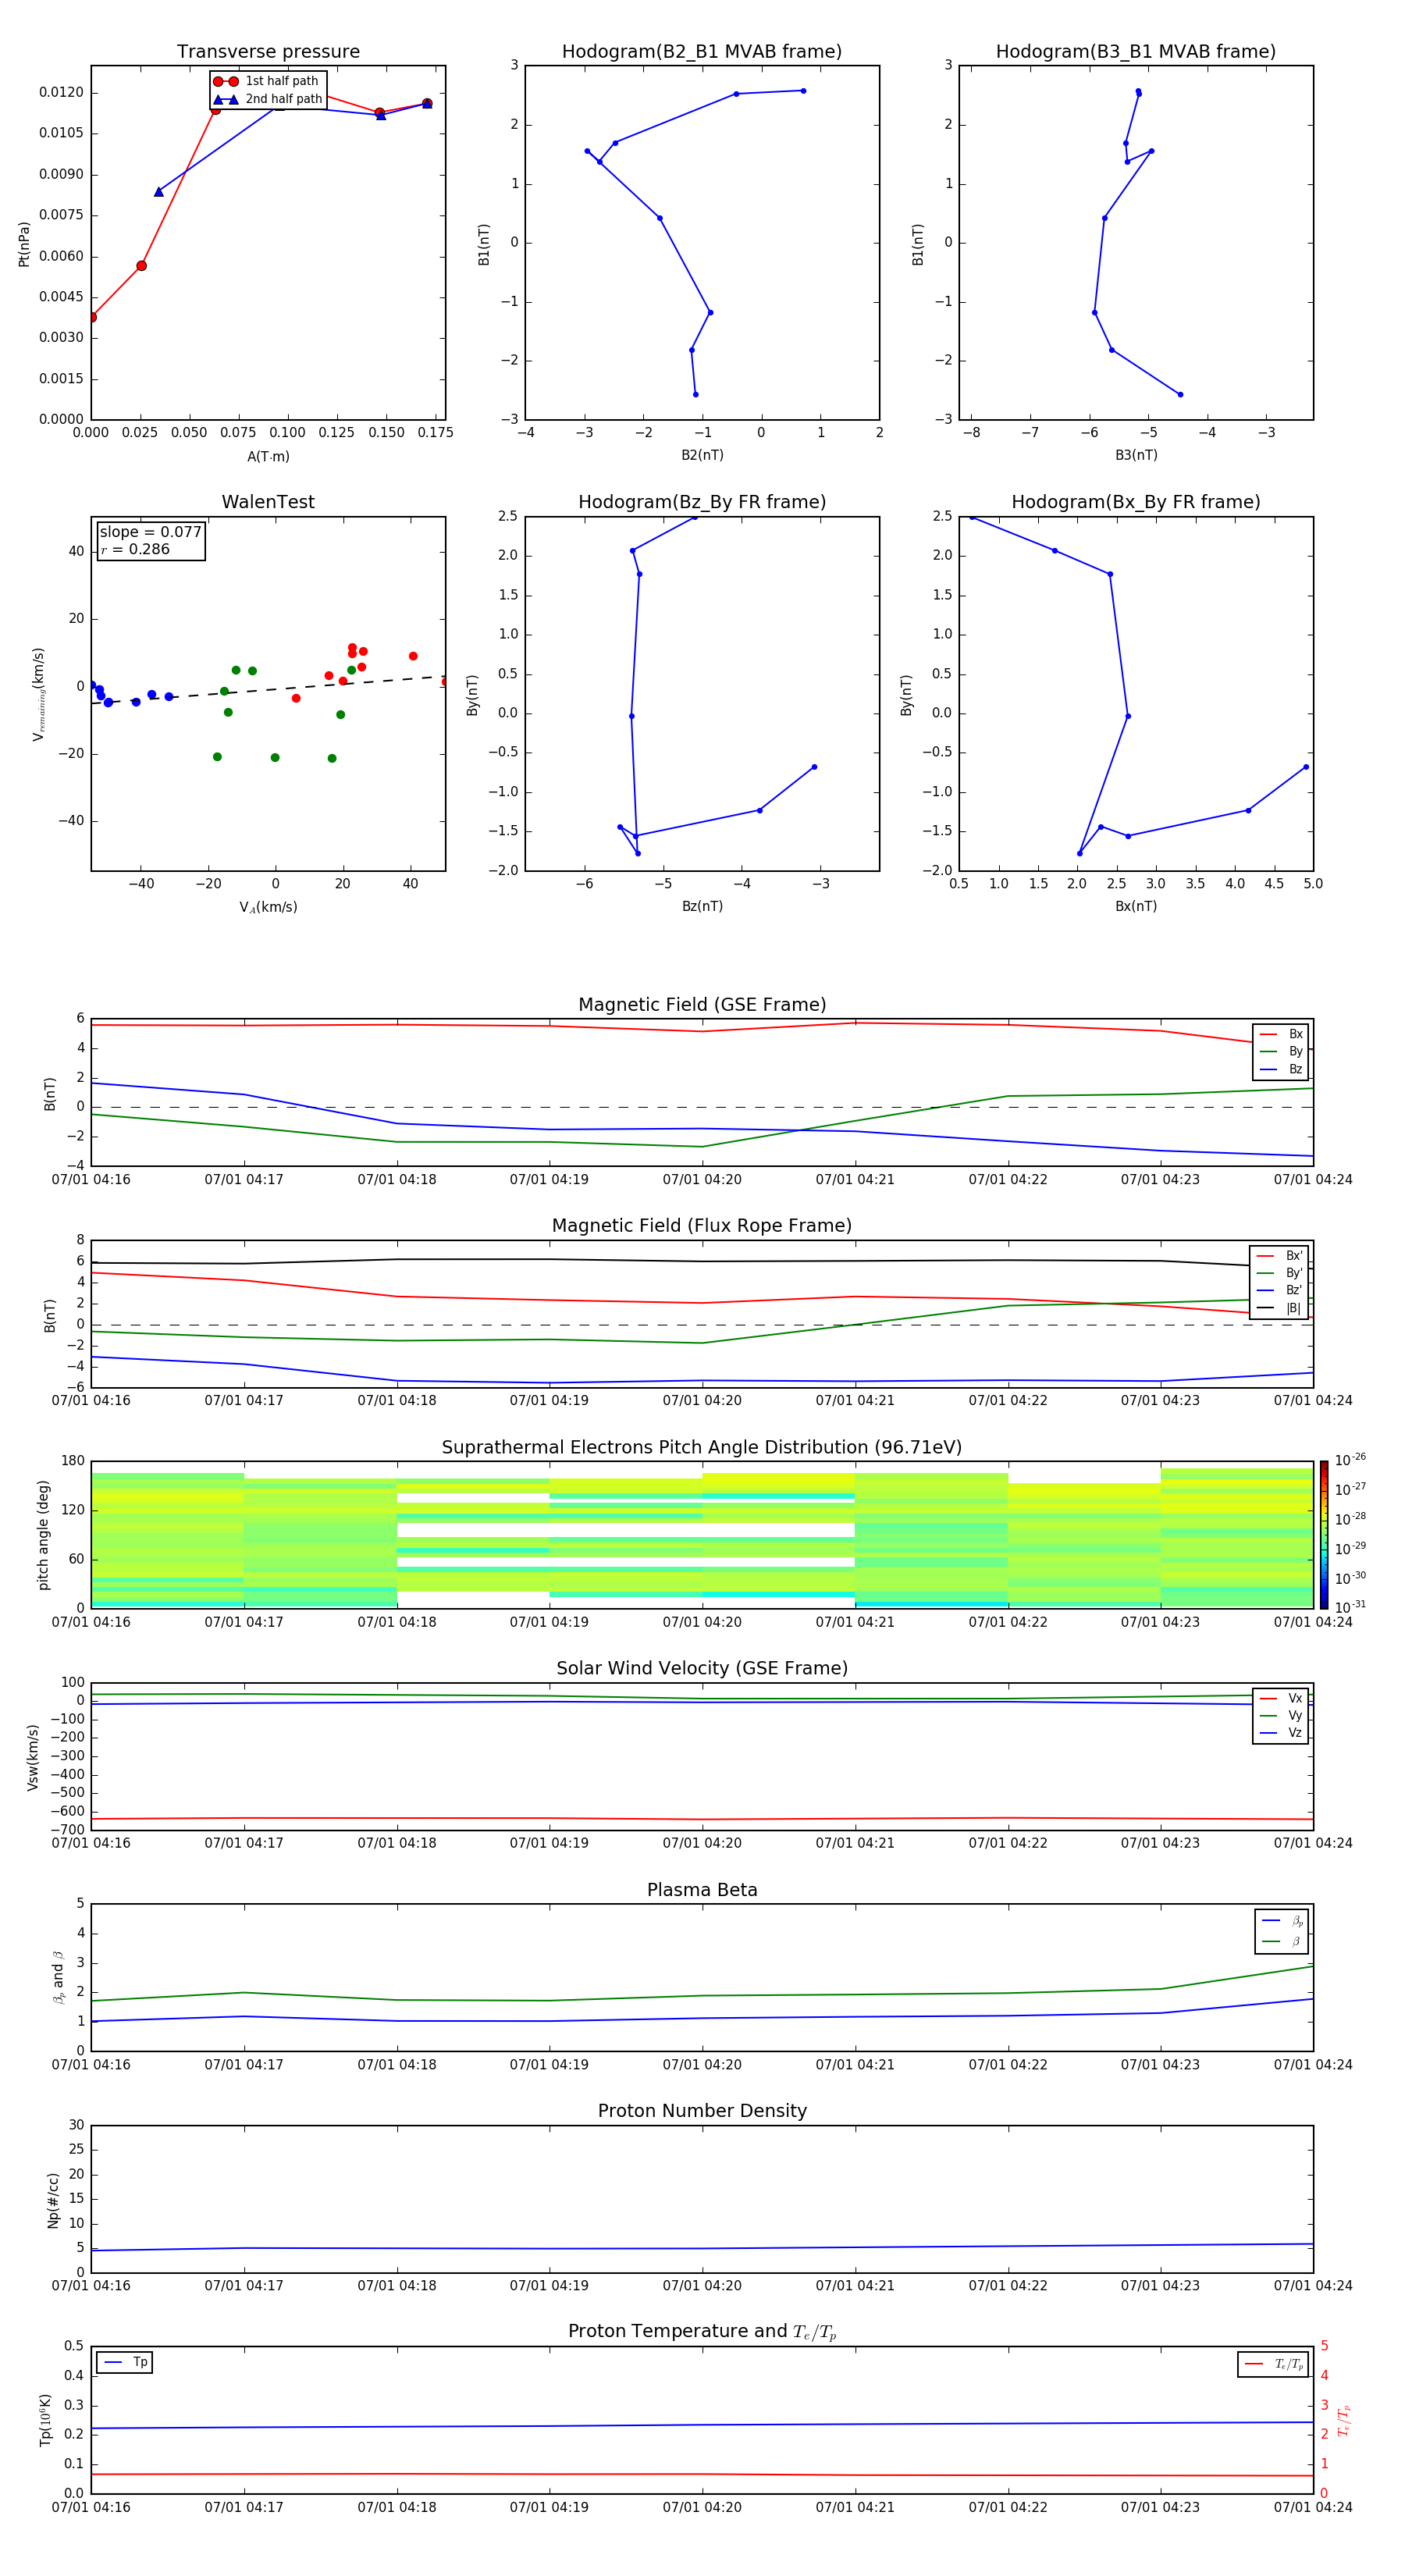Click Bx legend entry in GSE magnetic field
The height and width of the screenshot is (2576, 1405).
click(x=1281, y=1034)
